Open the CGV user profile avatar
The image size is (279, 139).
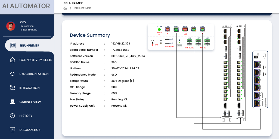click(11, 26)
